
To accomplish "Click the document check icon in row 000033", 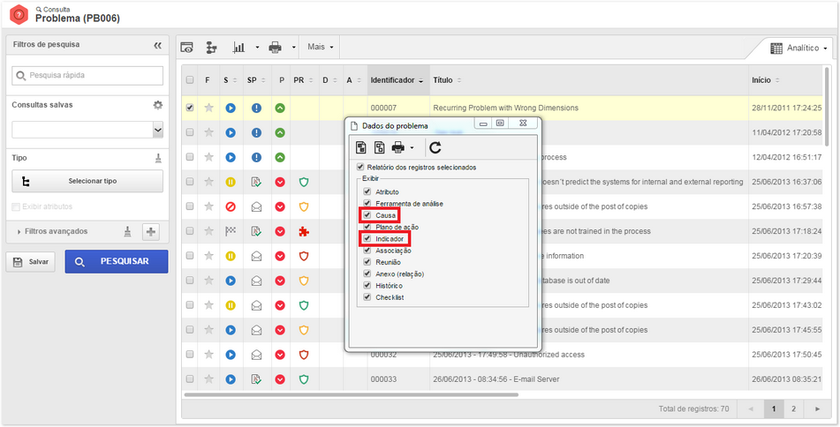I will (x=257, y=379).
